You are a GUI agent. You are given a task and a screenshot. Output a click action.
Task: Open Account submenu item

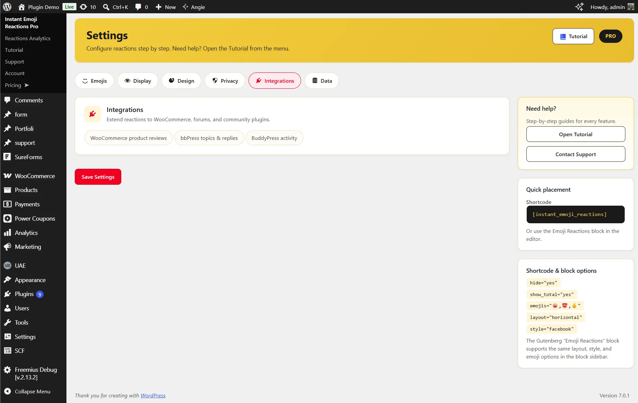click(x=15, y=73)
